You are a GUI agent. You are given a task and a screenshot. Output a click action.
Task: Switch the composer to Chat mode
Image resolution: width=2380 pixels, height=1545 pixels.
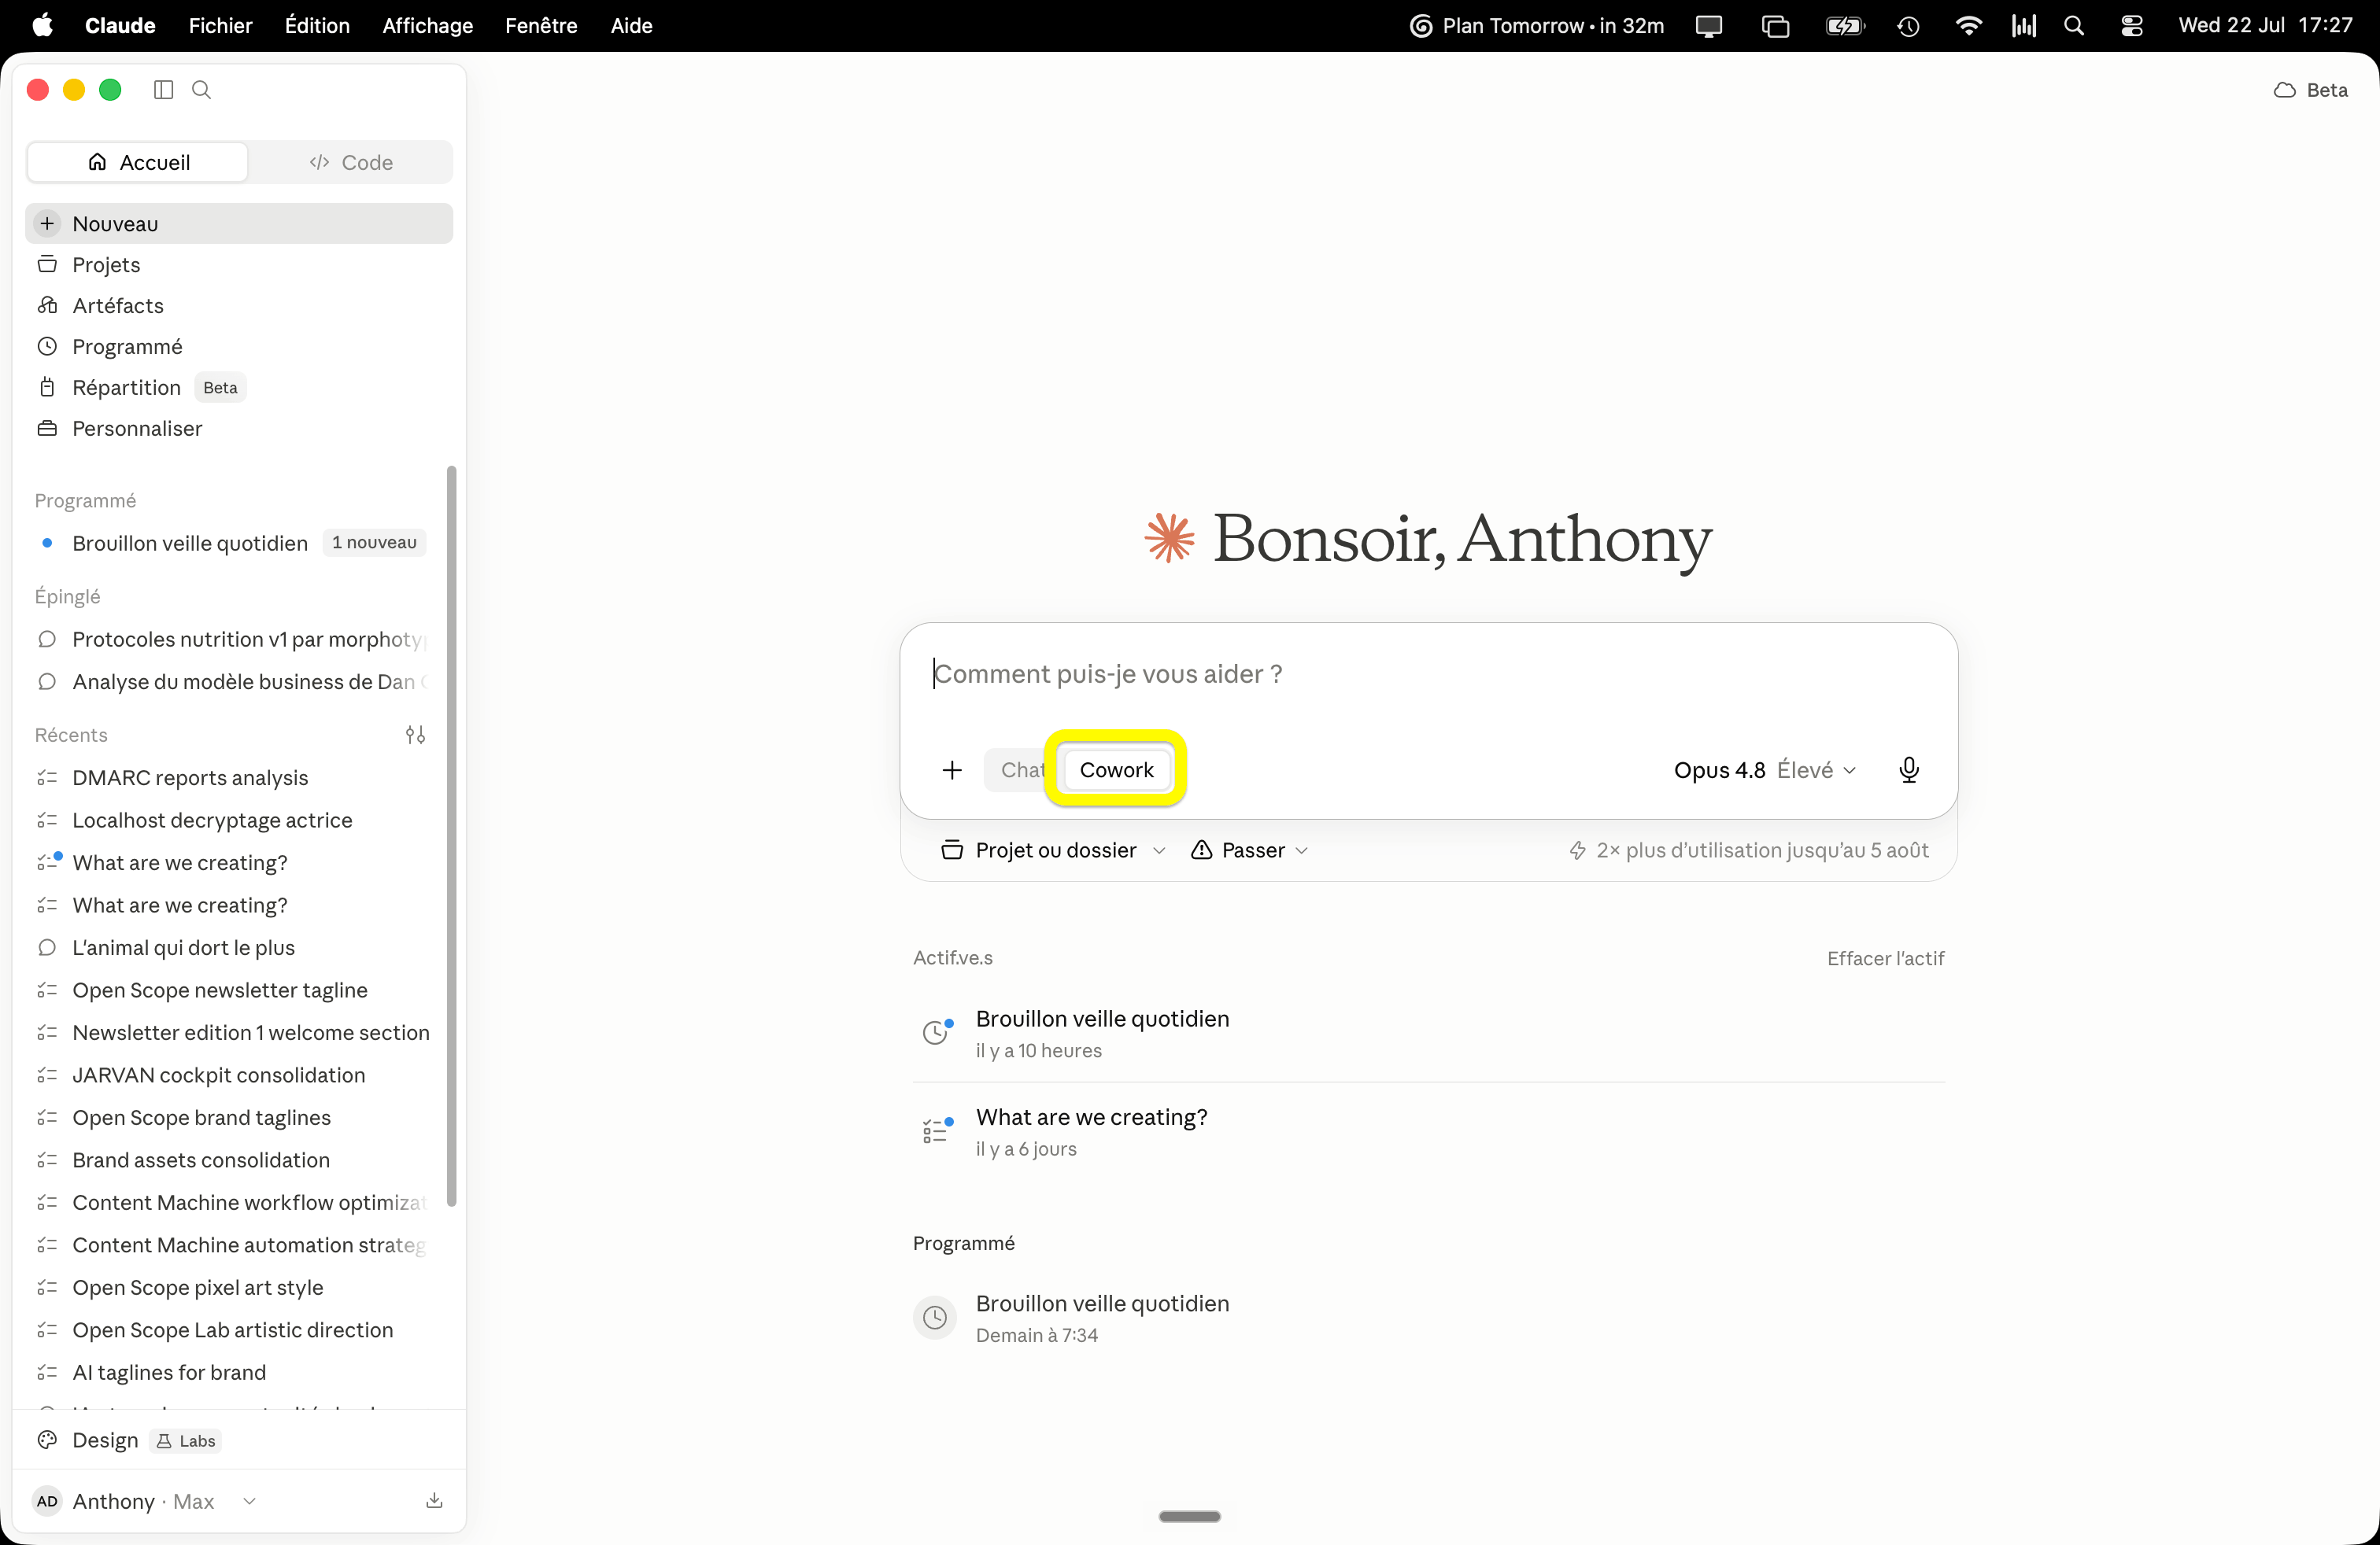[x=1021, y=770]
